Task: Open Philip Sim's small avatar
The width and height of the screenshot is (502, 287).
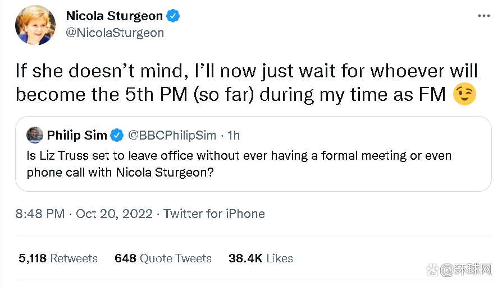Action: (x=35, y=135)
